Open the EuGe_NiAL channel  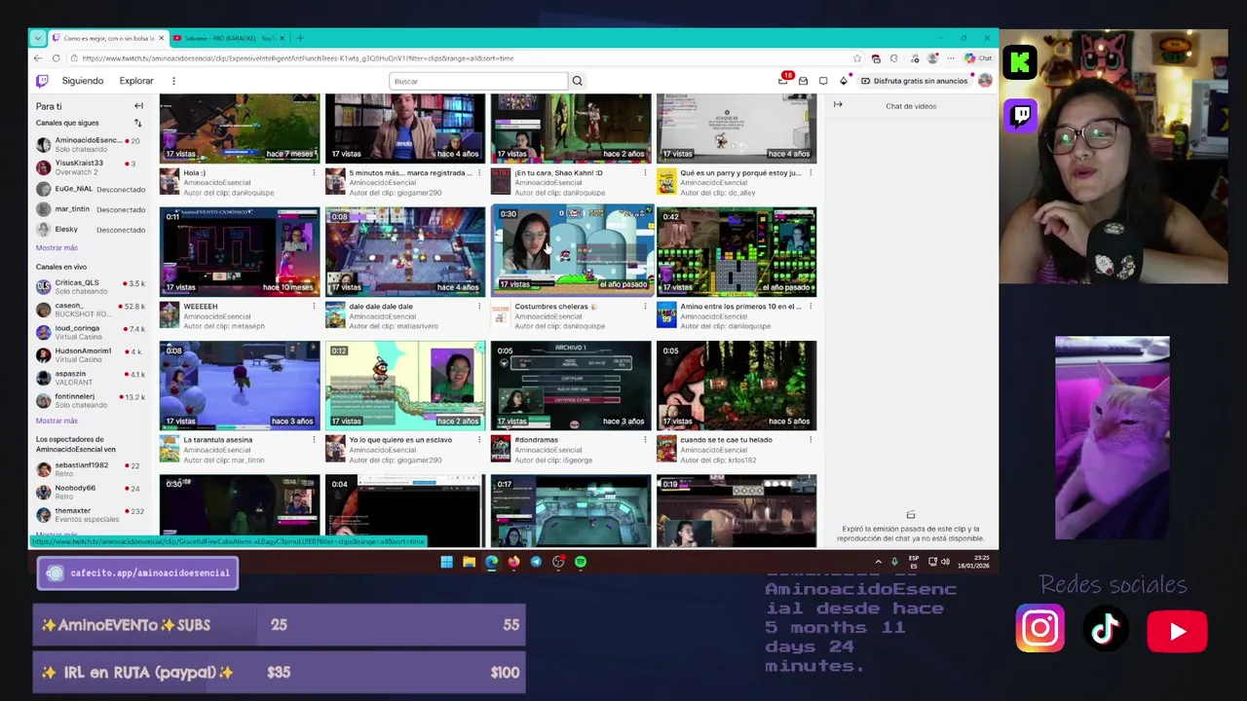pyautogui.click(x=90, y=189)
